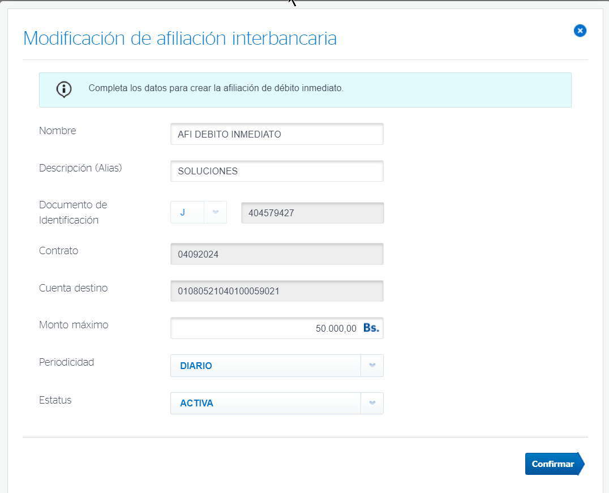Close the modification dialog with X icon
The width and height of the screenshot is (609, 493).
(580, 31)
